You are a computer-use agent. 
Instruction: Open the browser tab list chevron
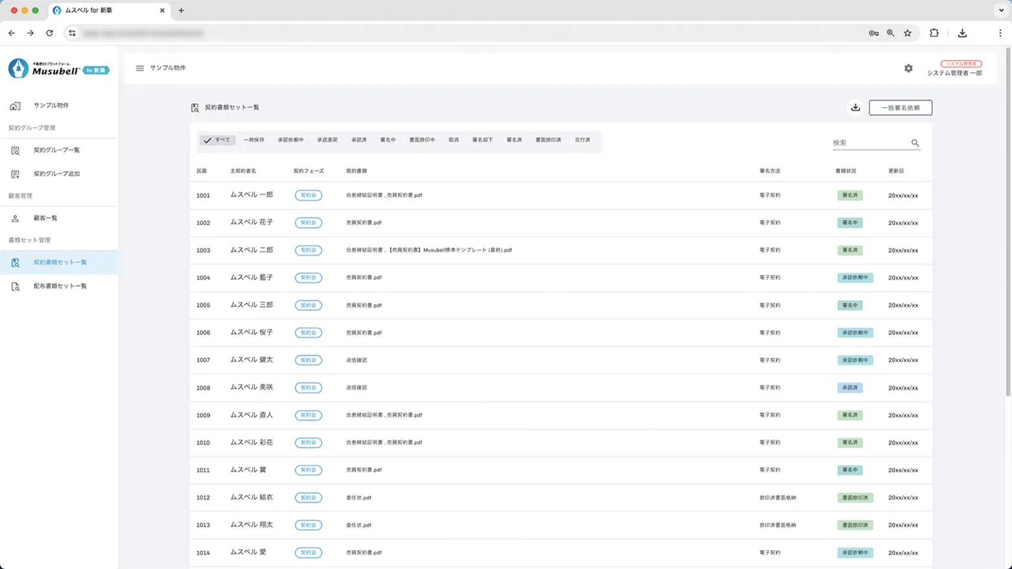[1000, 10]
